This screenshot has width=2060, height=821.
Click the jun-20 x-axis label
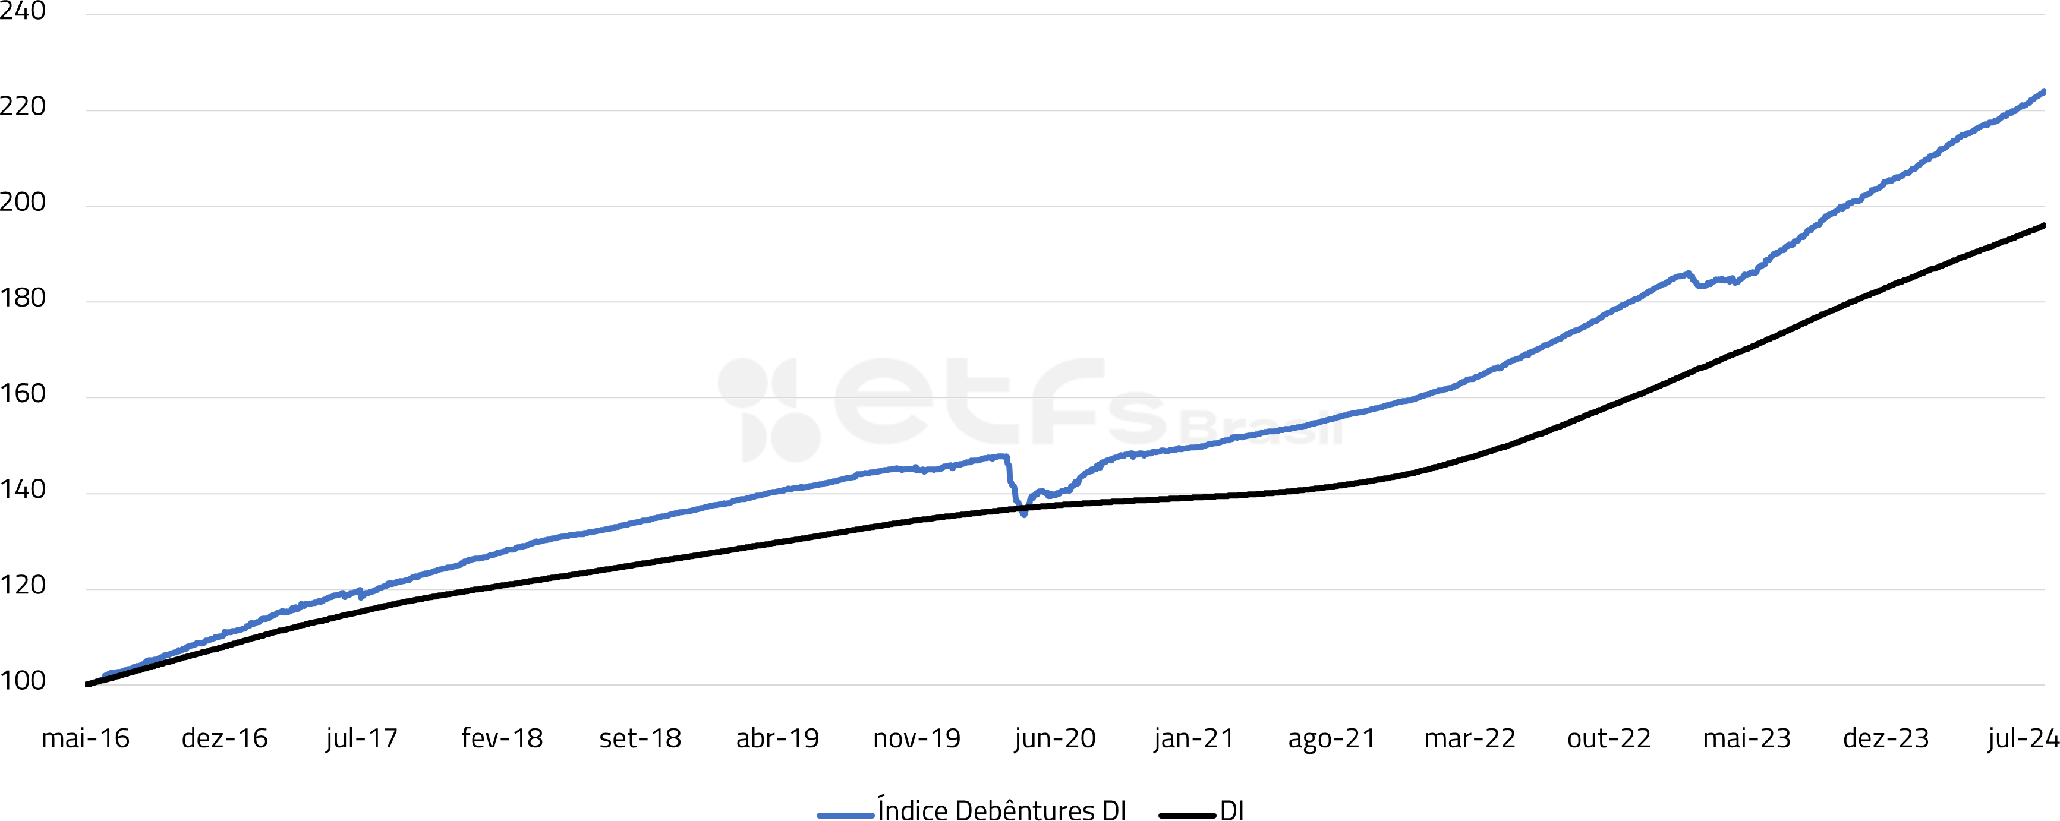click(1055, 738)
